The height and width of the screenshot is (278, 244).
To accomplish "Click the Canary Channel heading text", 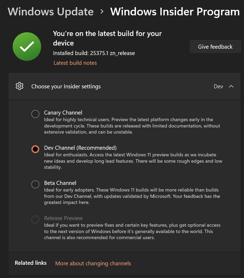I will click(x=63, y=113).
